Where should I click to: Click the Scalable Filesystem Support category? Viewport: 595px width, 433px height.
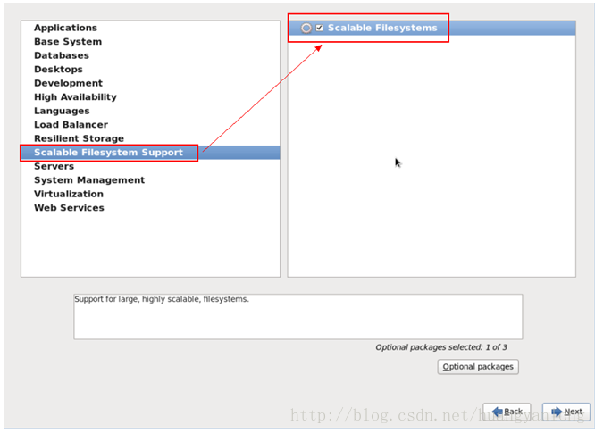pyautogui.click(x=150, y=153)
